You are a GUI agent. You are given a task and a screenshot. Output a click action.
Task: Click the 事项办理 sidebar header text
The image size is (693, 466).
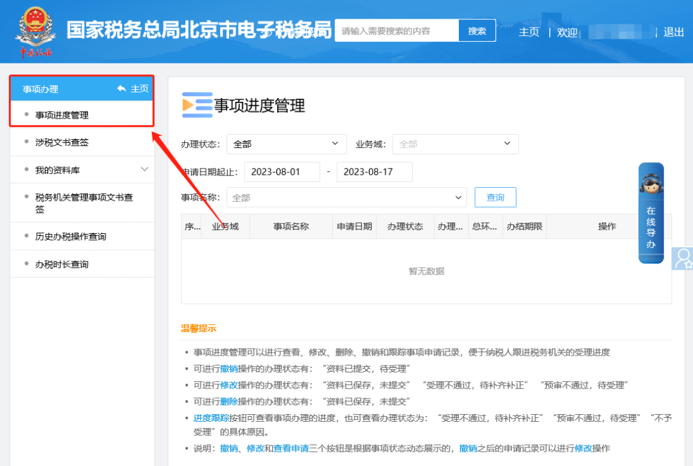(x=40, y=89)
